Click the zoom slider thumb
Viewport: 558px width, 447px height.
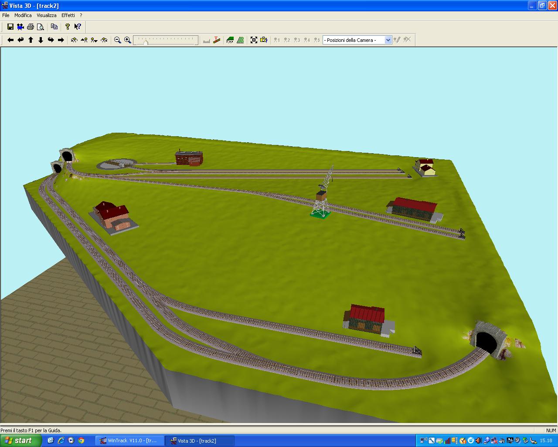click(x=146, y=42)
